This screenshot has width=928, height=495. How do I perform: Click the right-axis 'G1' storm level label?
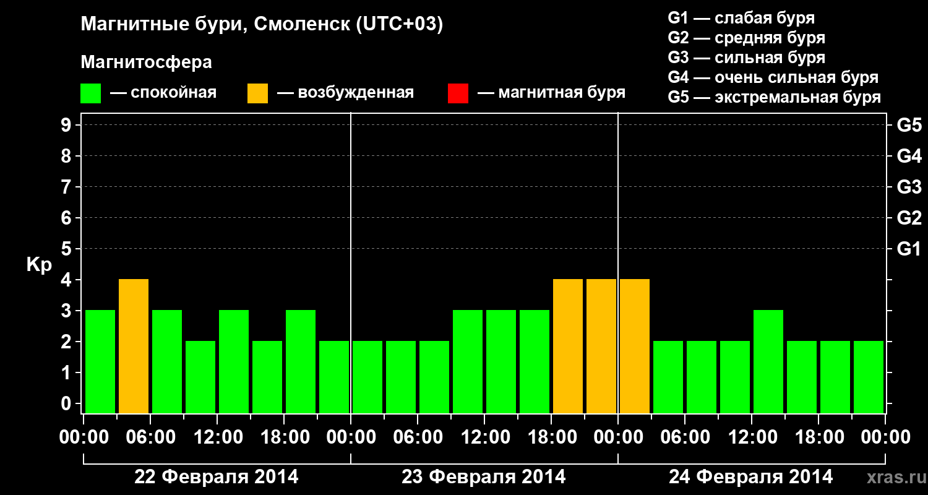tap(909, 249)
